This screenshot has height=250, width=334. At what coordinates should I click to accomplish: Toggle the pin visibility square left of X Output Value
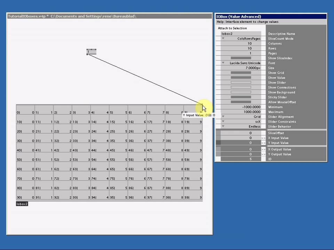point(218,149)
